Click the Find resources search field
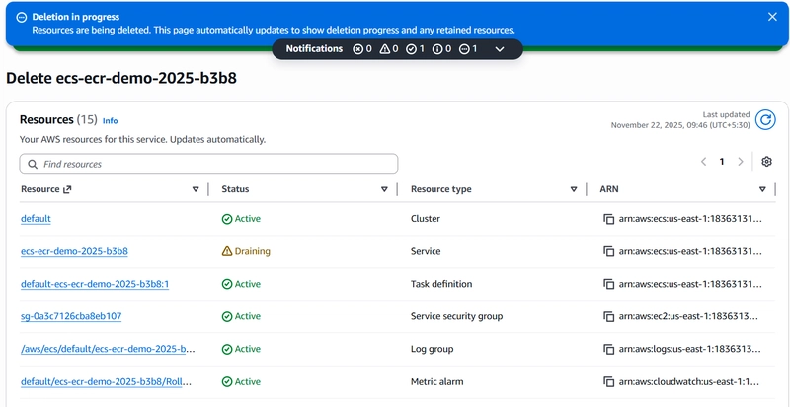Viewport: 790px width, 407px height. [x=208, y=164]
